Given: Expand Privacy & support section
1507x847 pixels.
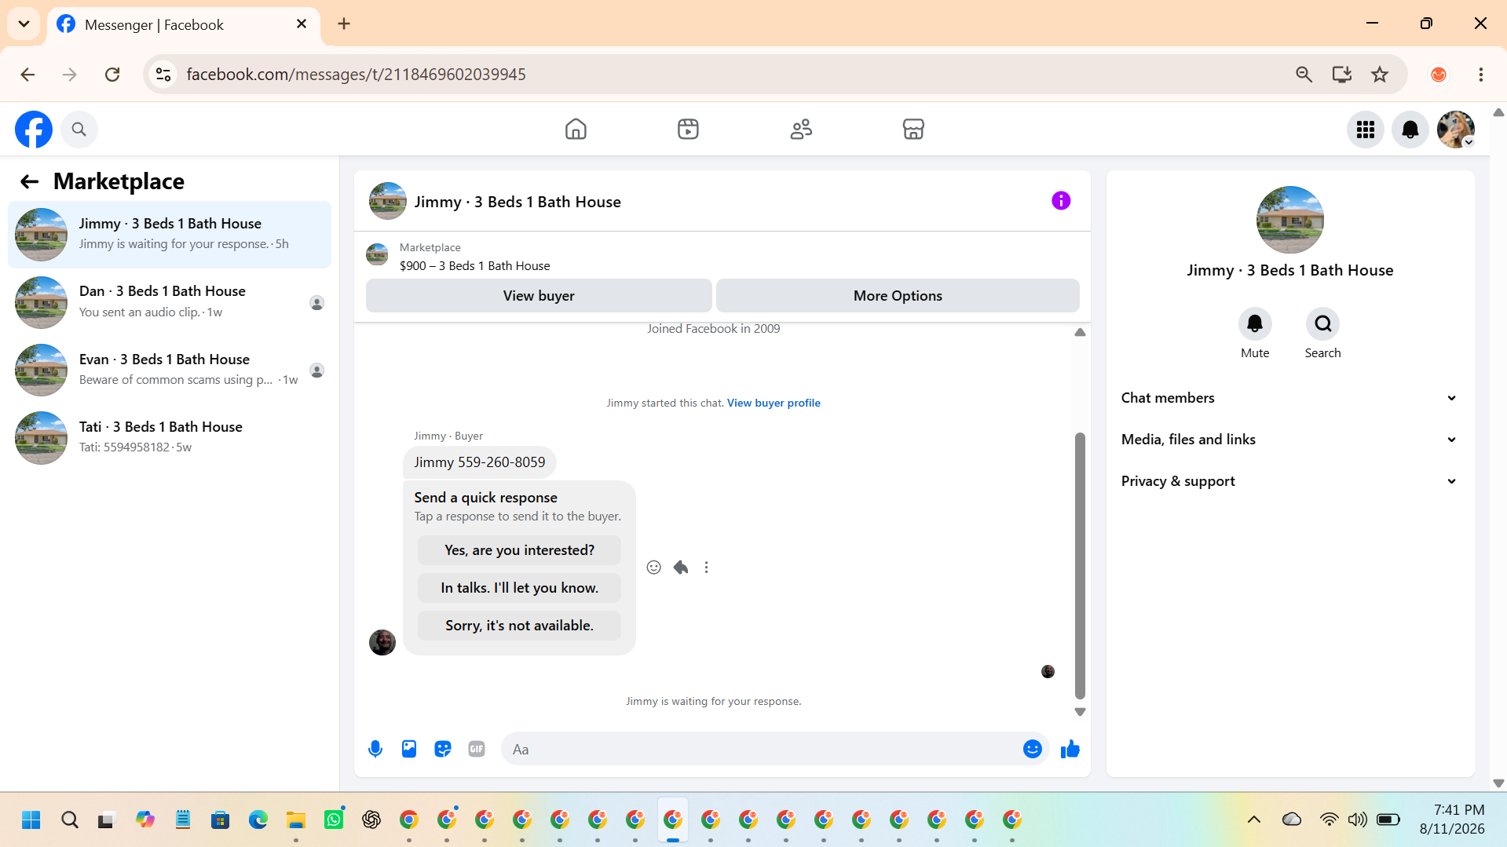Looking at the screenshot, I should (1289, 481).
